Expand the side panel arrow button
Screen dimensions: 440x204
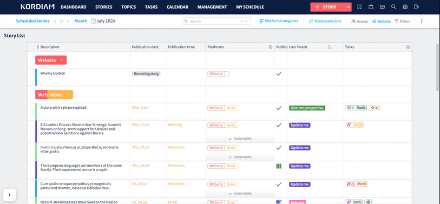coord(9,195)
